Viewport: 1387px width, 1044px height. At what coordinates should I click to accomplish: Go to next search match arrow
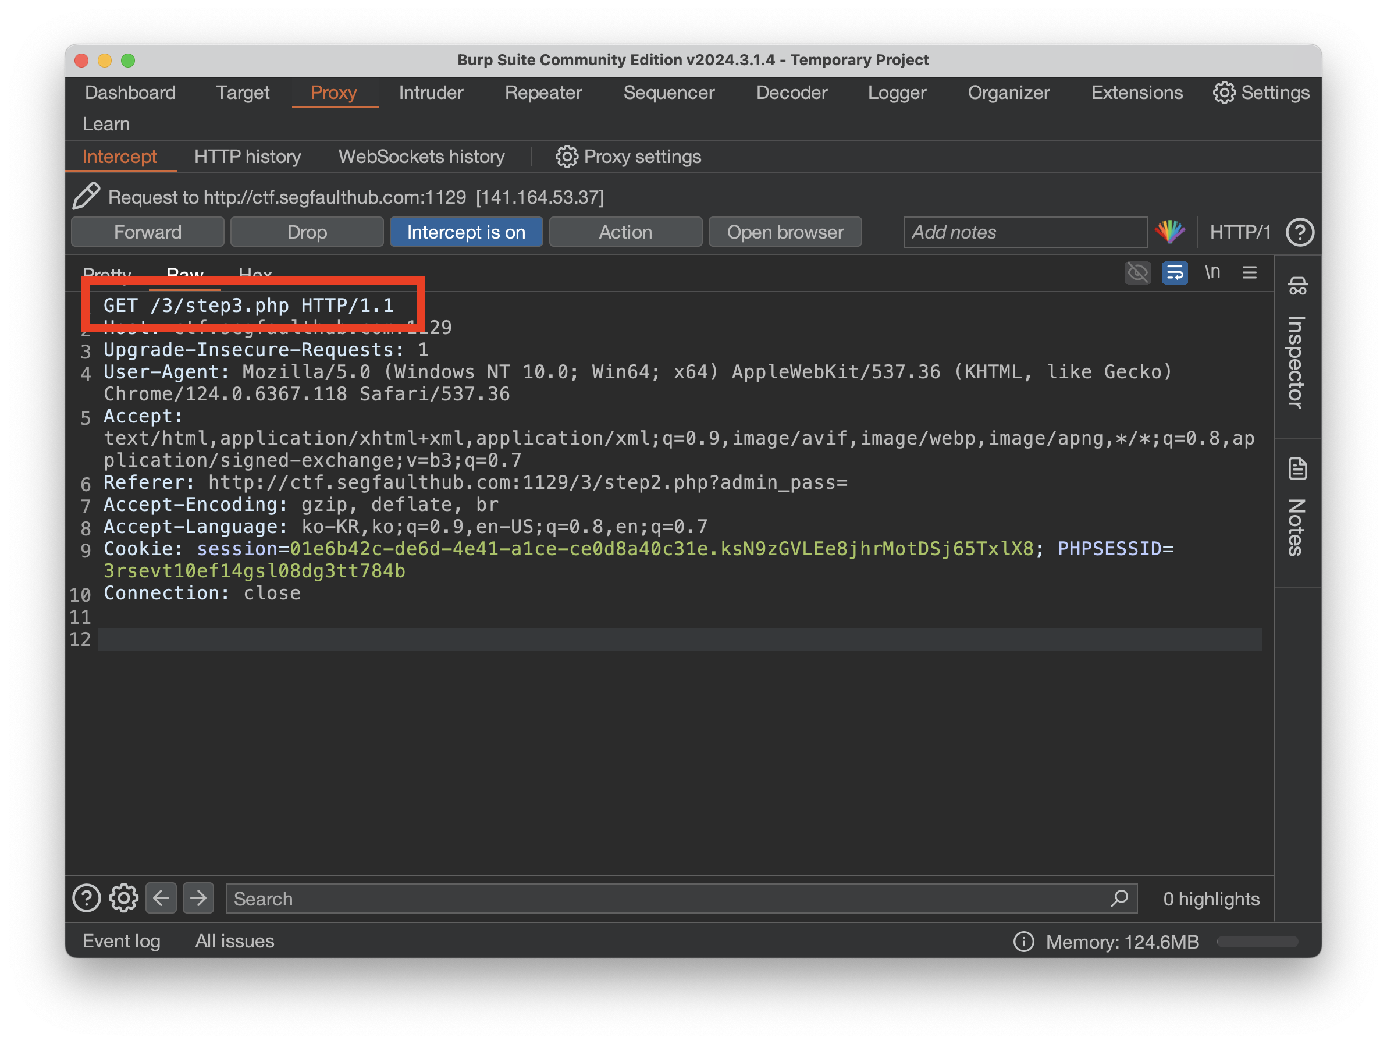198,898
